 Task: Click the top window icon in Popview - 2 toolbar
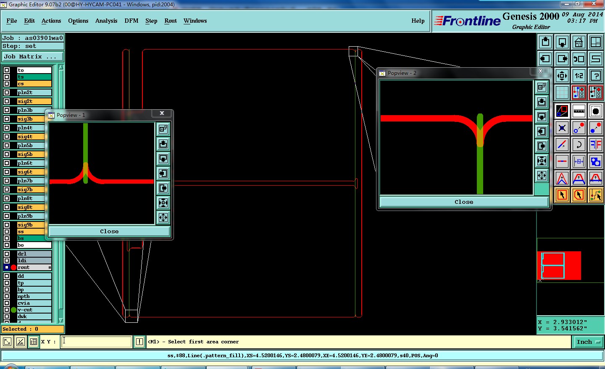click(x=542, y=87)
